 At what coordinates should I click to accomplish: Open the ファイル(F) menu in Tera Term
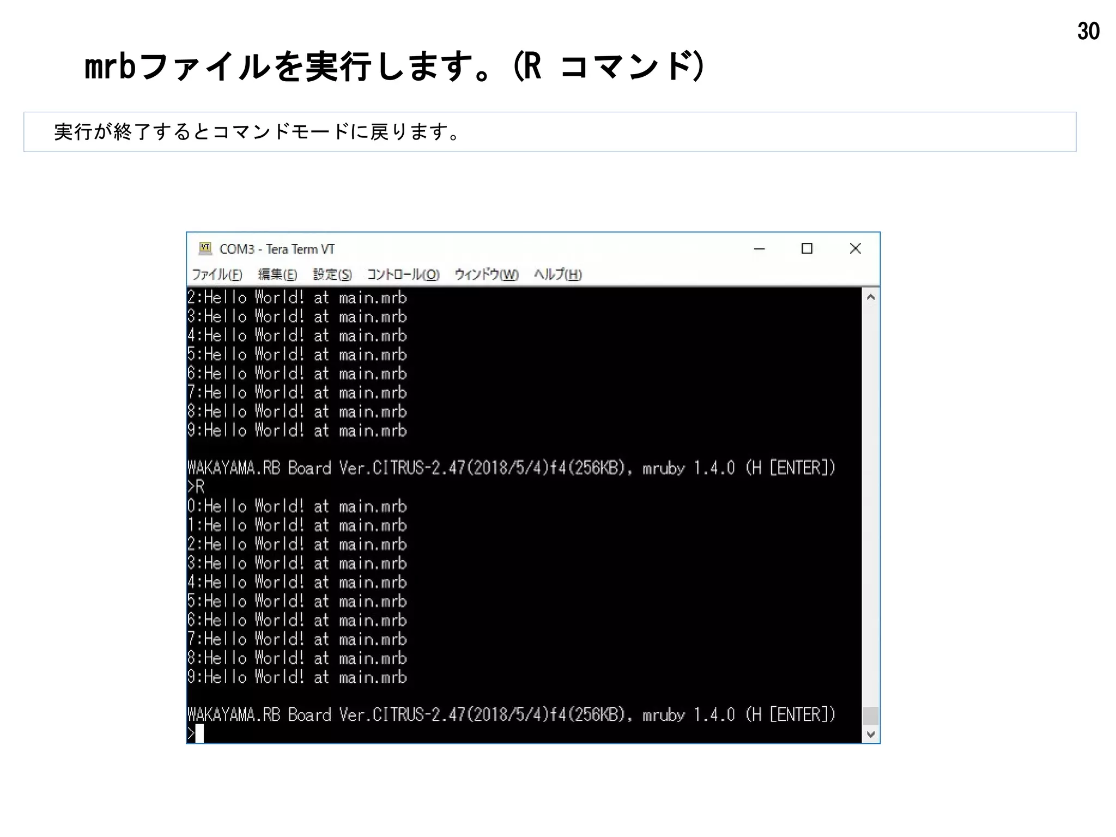tap(217, 274)
